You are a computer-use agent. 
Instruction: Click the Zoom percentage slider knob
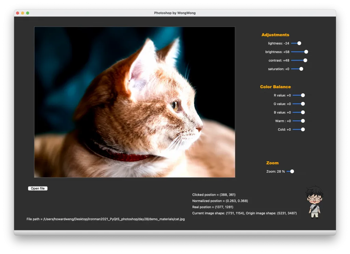(292, 172)
